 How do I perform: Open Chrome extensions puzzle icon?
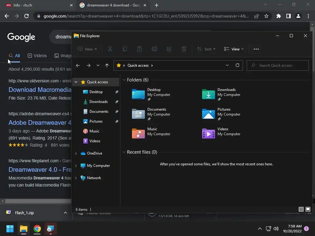click(x=278, y=16)
